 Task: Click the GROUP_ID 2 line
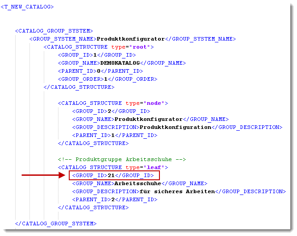(111, 111)
